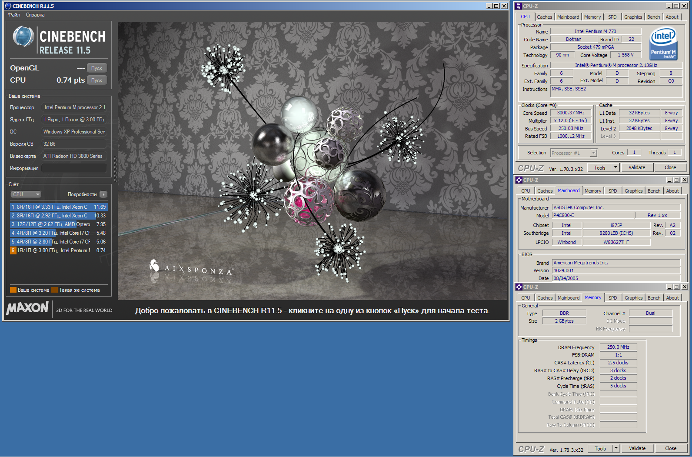Click Close in top CPU-Z window
This screenshot has height=457, width=692.
670,167
